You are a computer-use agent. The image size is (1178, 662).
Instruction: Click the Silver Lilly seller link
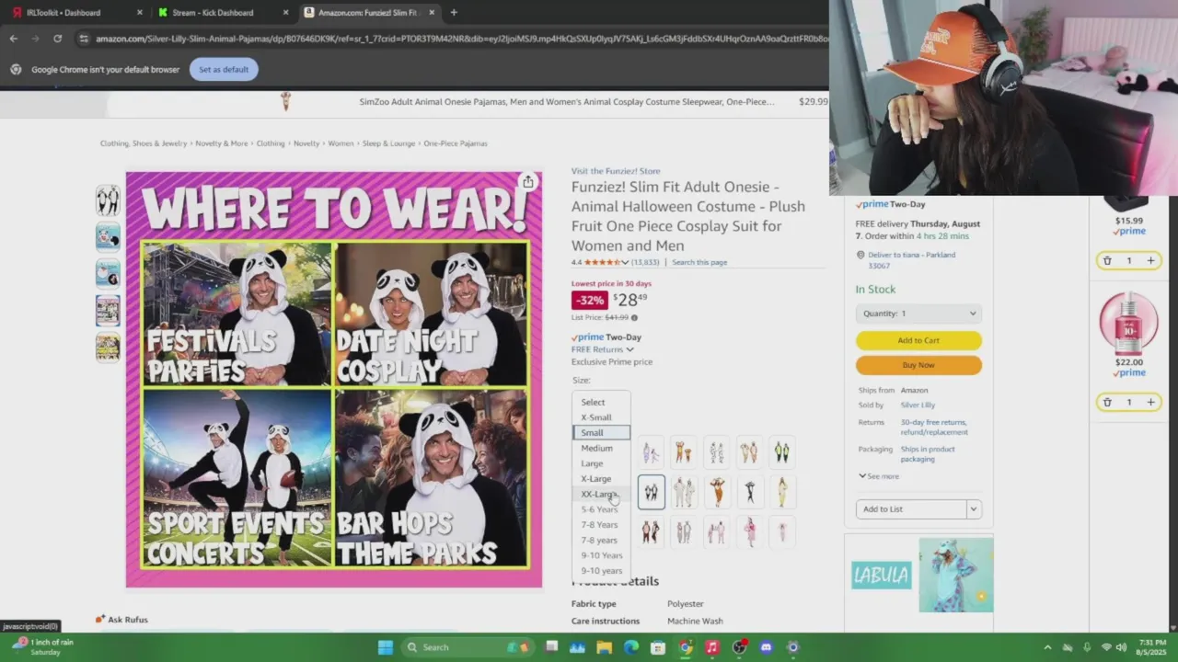point(918,405)
